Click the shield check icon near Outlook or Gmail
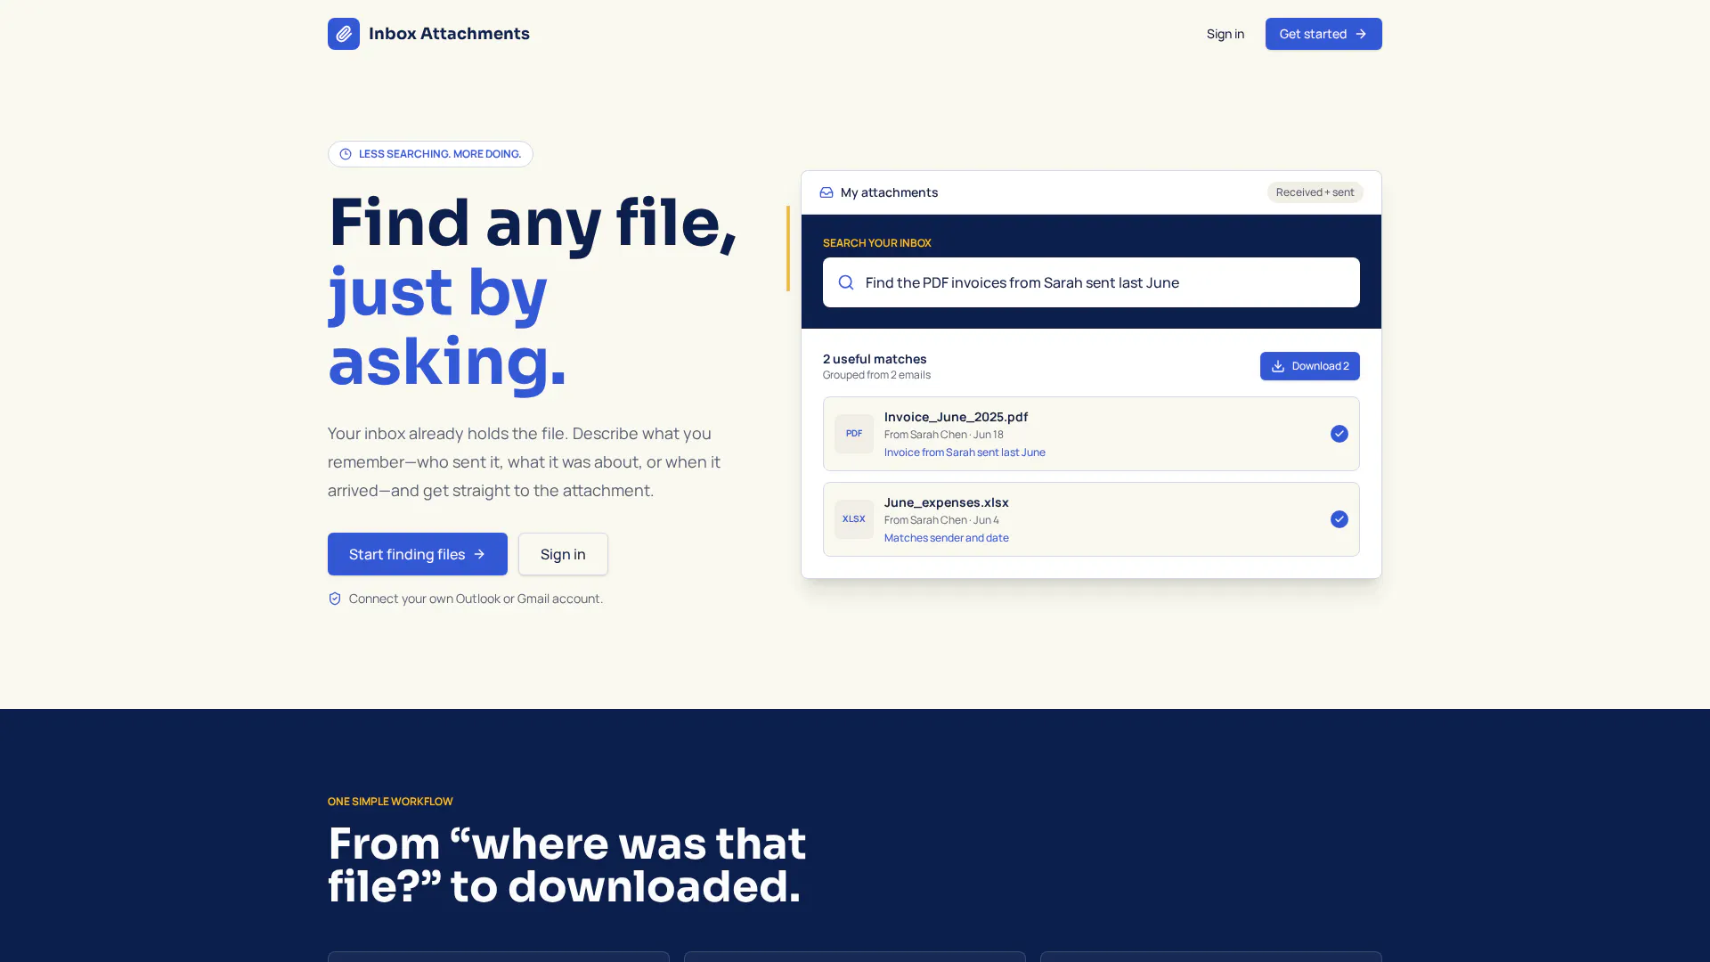The width and height of the screenshot is (1710, 962). point(335,599)
